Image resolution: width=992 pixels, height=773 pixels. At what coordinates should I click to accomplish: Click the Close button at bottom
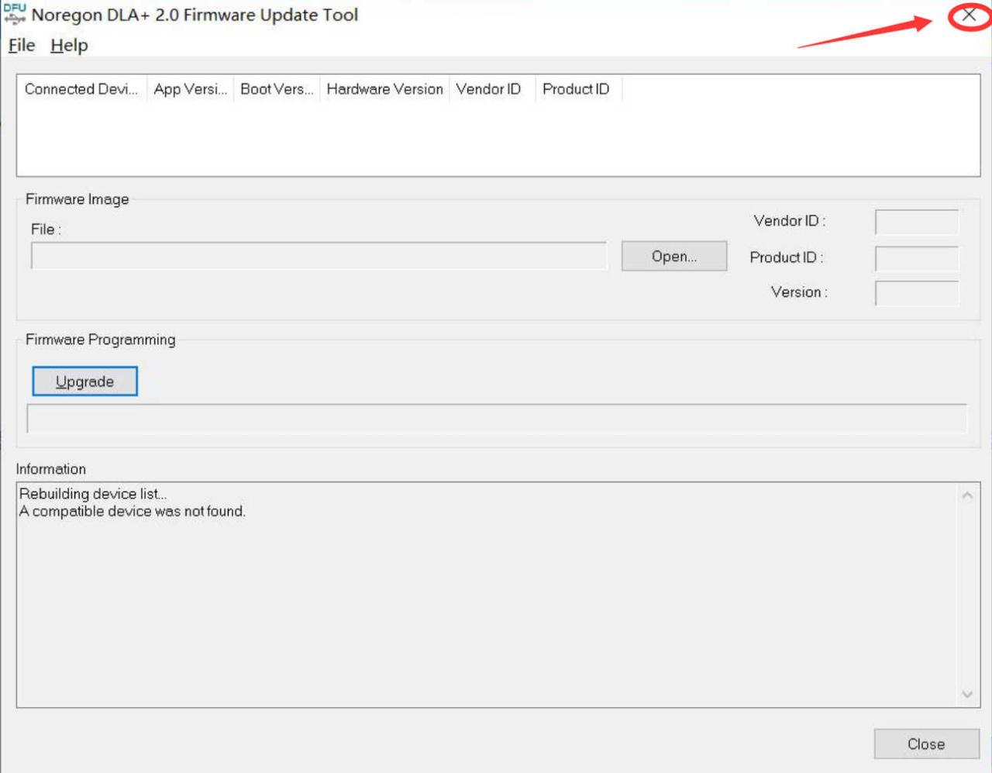point(926,744)
